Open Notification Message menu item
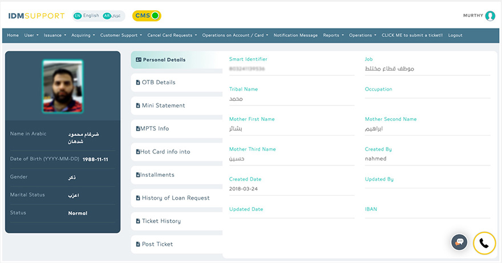 pos(295,35)
